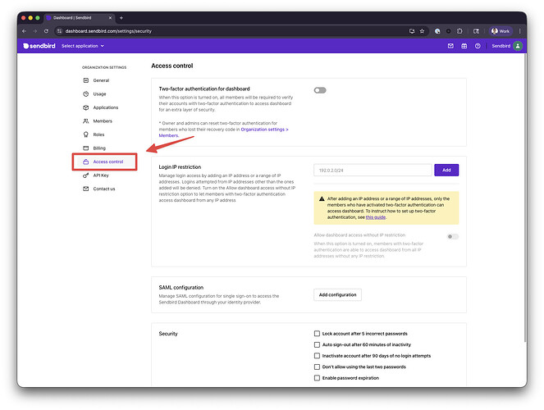
Task: Check Lock account after 5 incorrect passwords
Action: coord(317,334)
